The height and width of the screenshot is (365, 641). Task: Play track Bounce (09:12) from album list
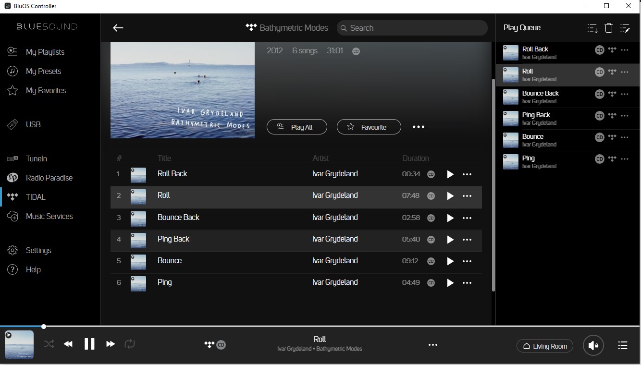450,261
